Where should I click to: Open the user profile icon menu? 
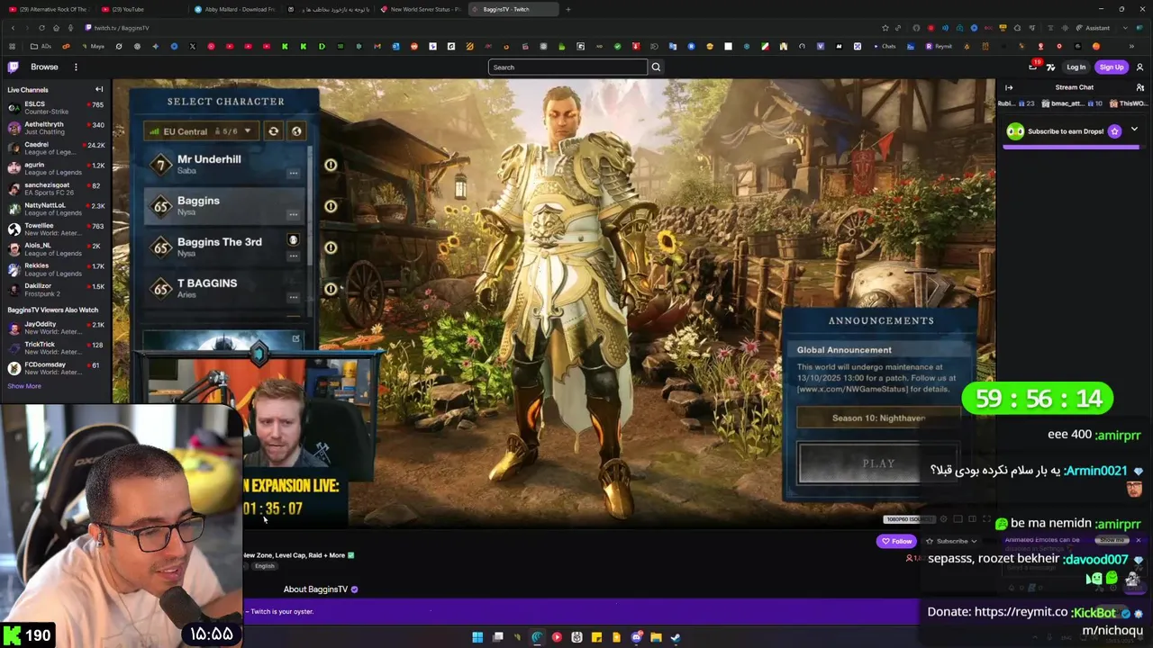[x=1139, y=67]
